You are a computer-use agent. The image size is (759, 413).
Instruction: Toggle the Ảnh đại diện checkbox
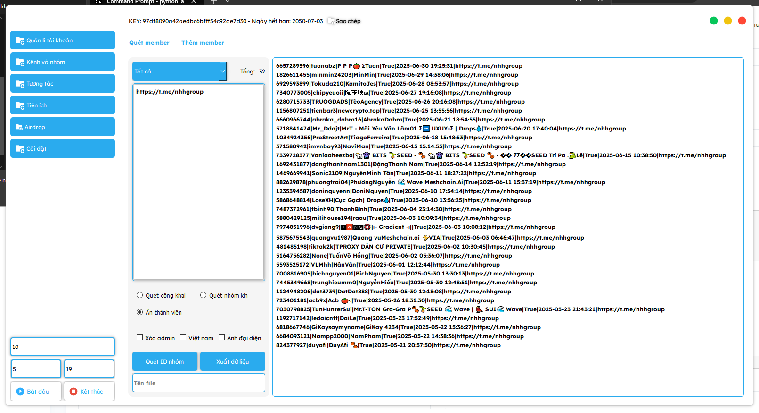click(x=222, y=338)
